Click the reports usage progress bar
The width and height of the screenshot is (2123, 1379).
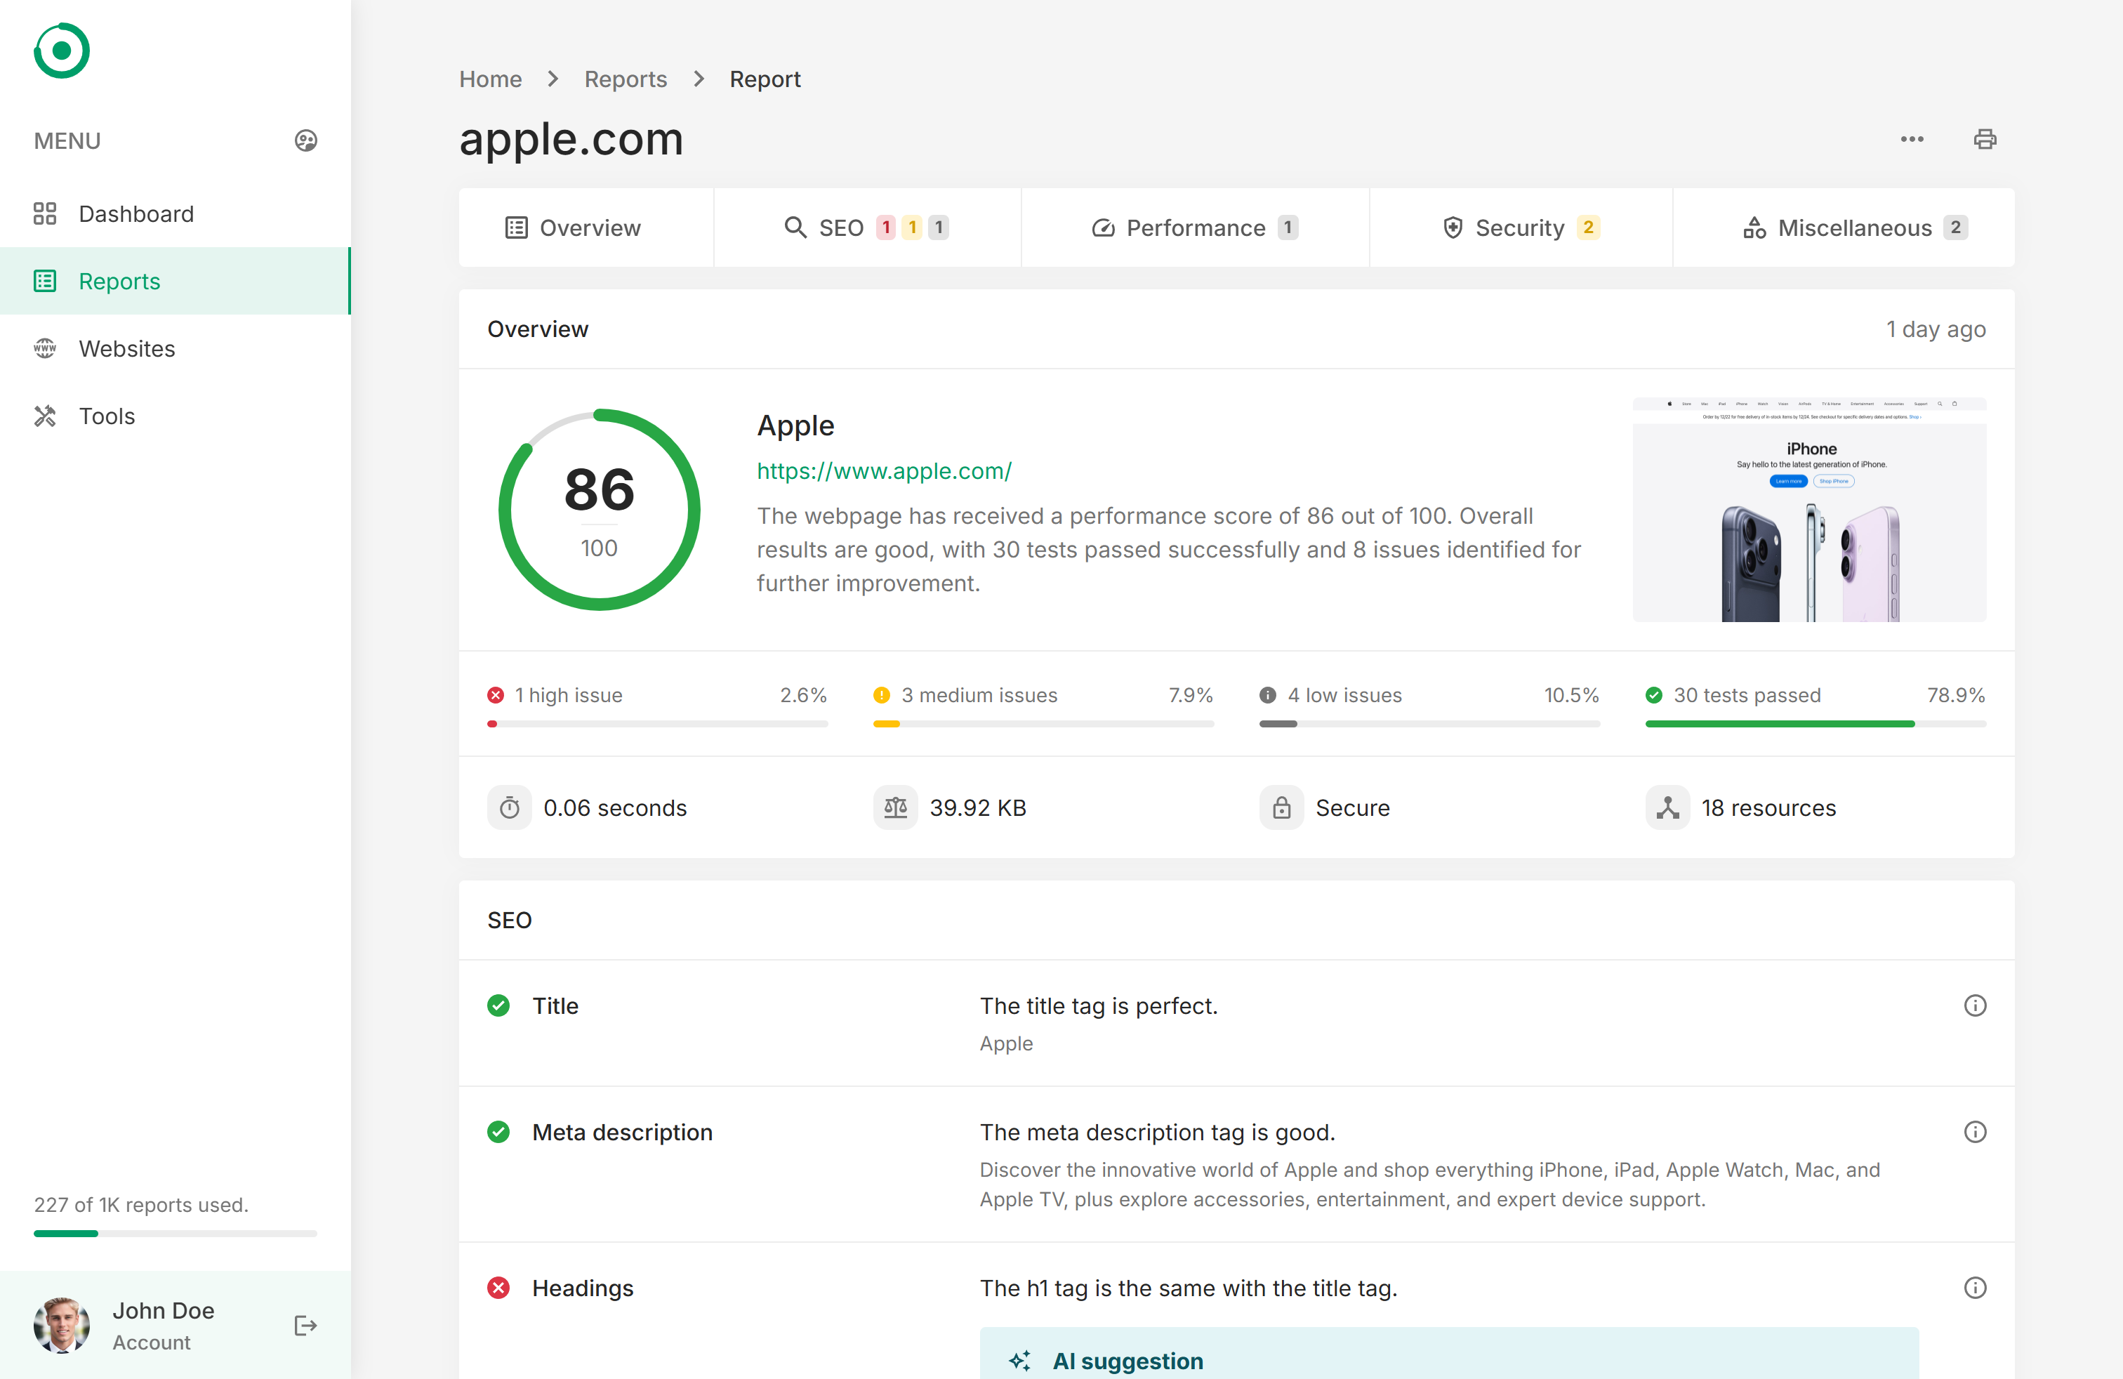pyautogui.click(x=175, y=1234)
